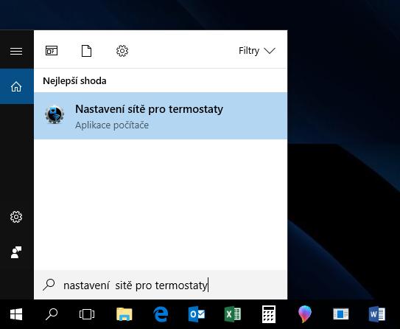
Task: Click the search text field
Action: click(161, 285)
